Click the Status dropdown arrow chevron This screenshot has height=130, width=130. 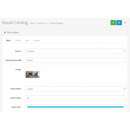click(124, 51)
